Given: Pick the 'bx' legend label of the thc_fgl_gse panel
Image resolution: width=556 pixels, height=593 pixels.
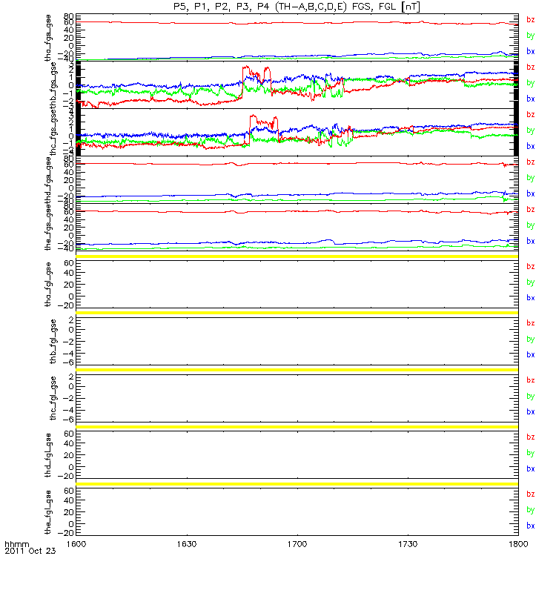Looking at the screenshot, I should pos(531,412).
